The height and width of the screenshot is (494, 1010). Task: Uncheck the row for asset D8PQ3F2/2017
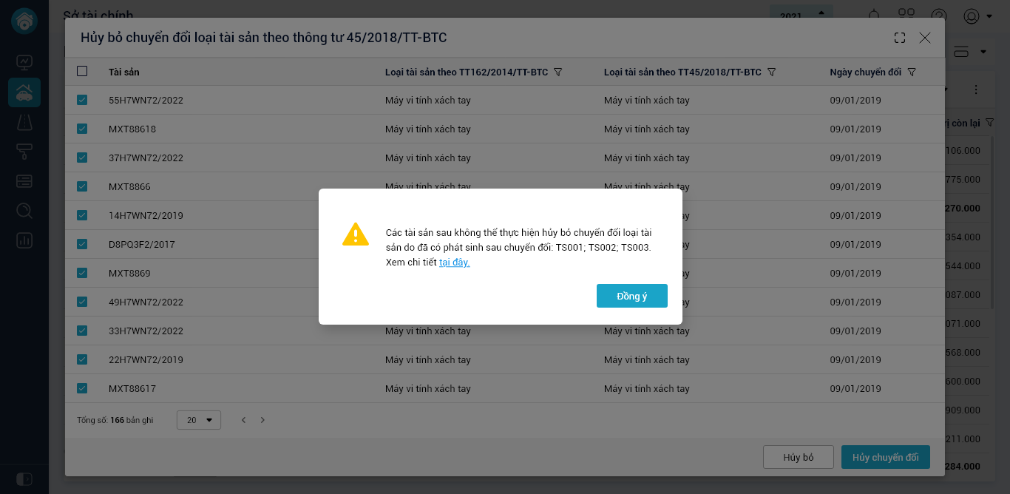82,244
